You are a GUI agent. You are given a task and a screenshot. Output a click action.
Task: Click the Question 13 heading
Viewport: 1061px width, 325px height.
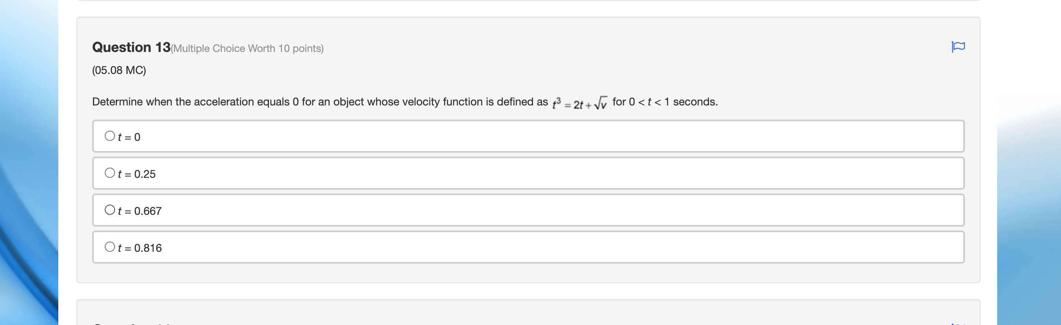pos(131,47)
